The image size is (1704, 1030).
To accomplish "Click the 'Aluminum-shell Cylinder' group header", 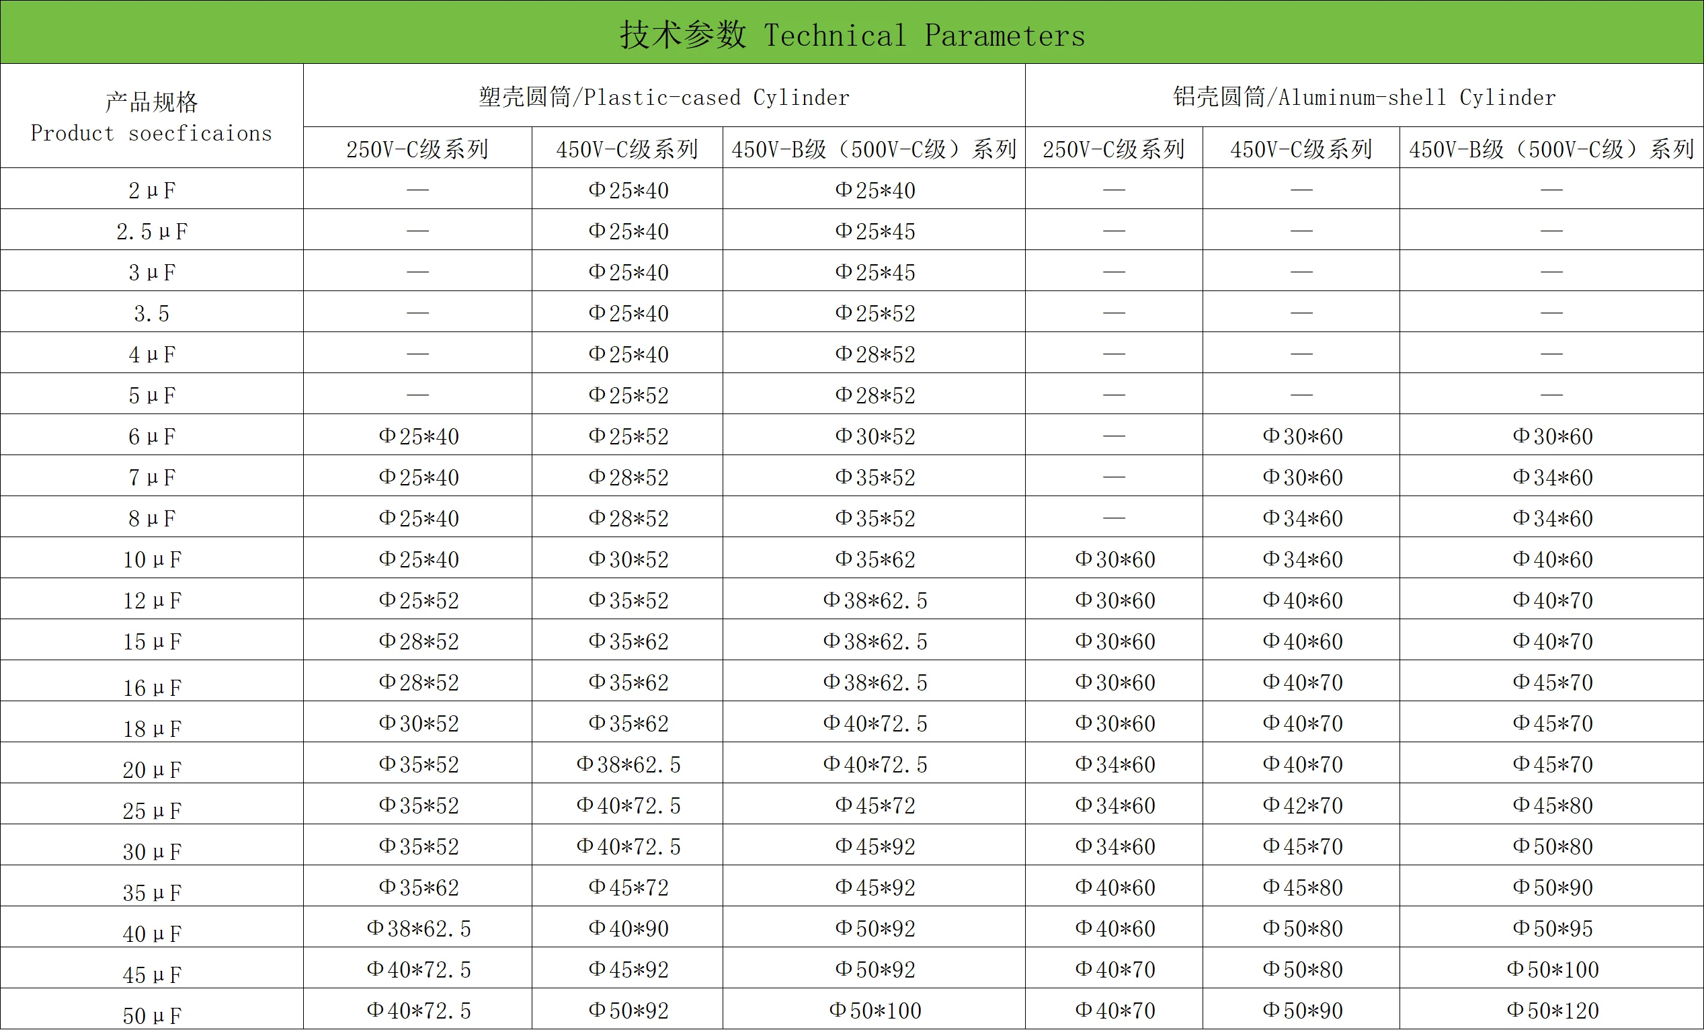I will pos(1365,96).
